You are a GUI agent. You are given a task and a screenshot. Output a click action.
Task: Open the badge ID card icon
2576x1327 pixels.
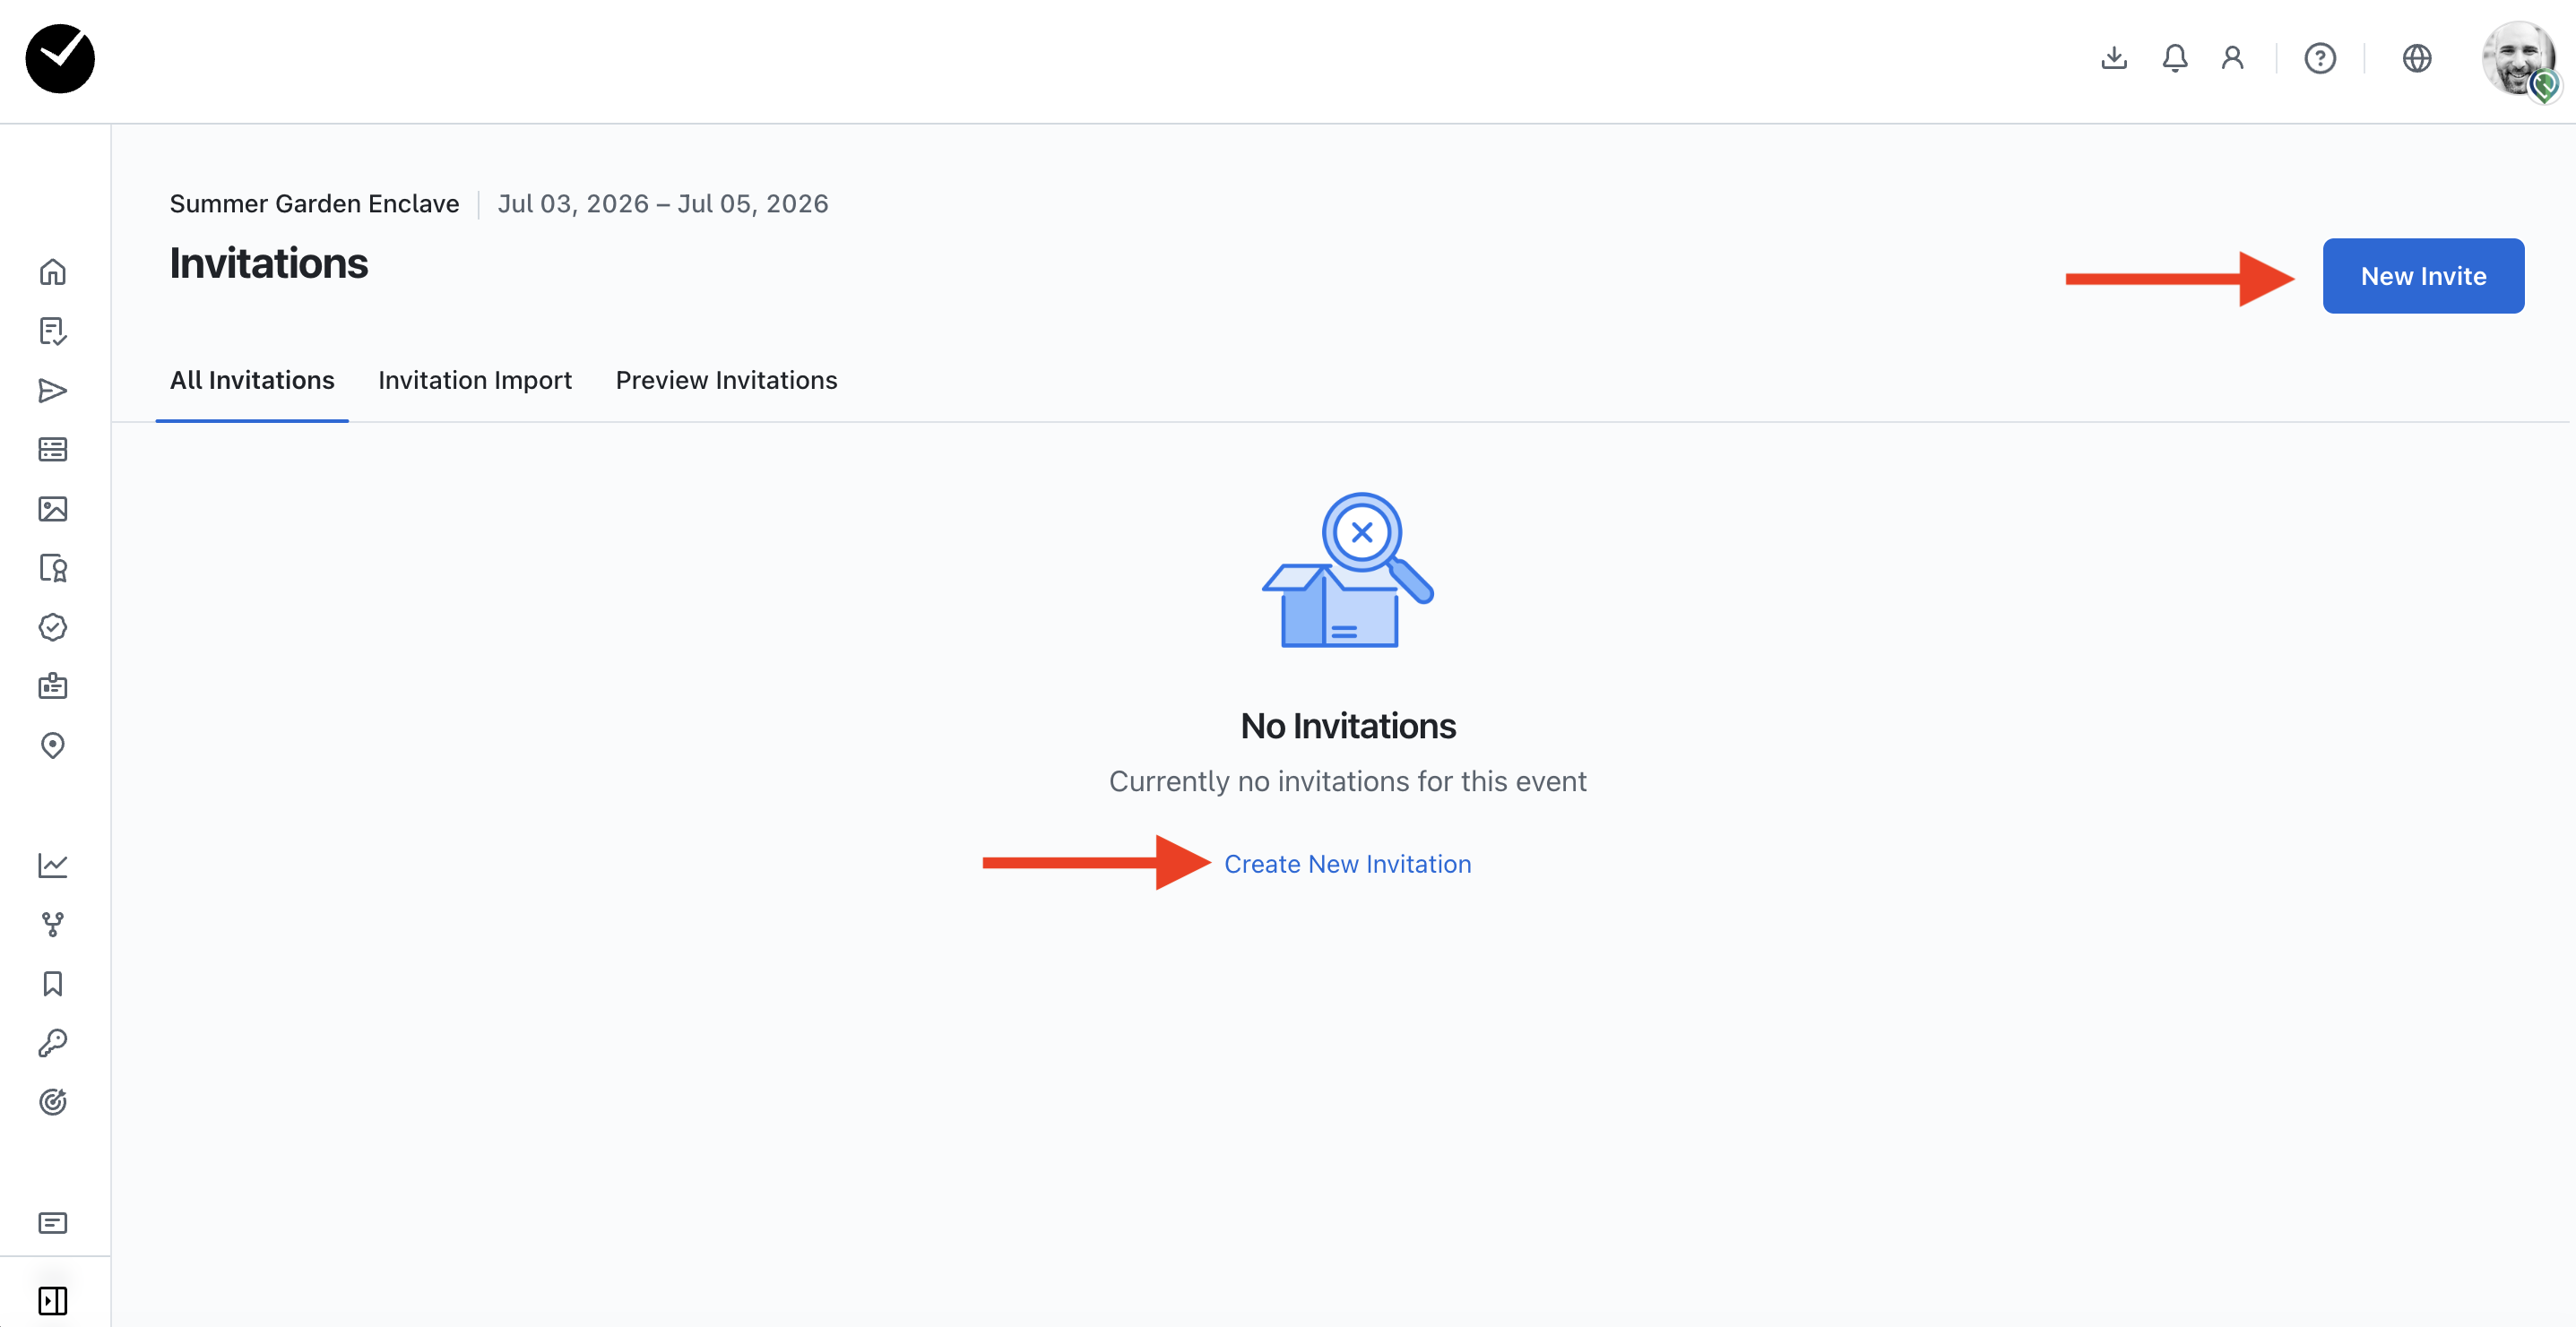pos(53,686)
